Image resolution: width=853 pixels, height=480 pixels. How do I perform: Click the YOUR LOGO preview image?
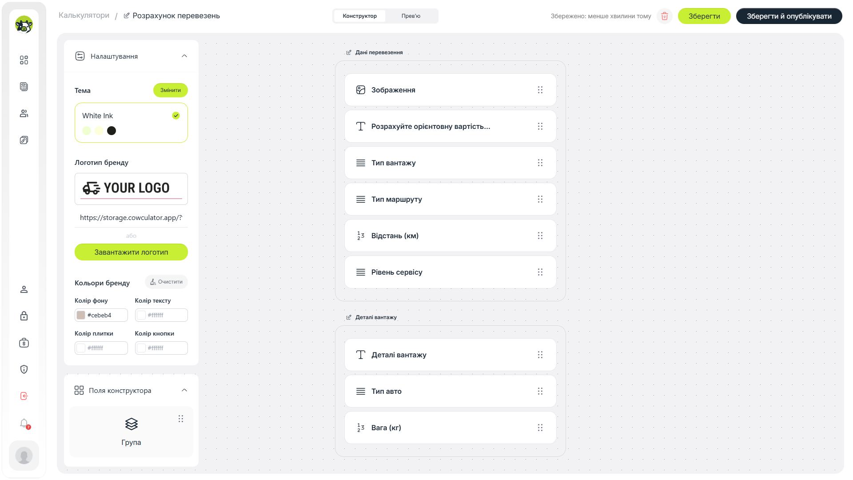(x=131, y=189)
